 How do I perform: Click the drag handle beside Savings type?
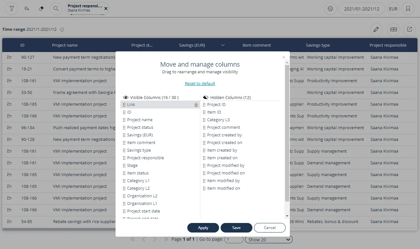124,150
